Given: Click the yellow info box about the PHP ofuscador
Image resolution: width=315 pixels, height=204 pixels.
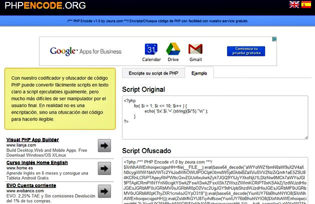Looking at the screenshot, I should 60,98.
